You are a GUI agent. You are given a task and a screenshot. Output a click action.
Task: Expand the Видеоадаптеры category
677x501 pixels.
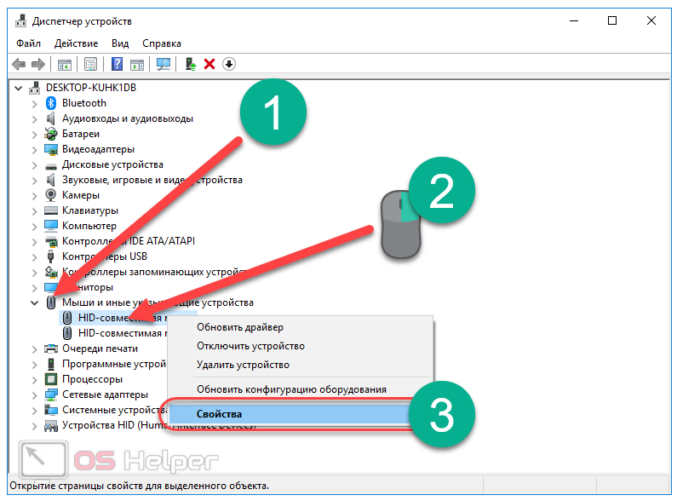click(34, 149)
